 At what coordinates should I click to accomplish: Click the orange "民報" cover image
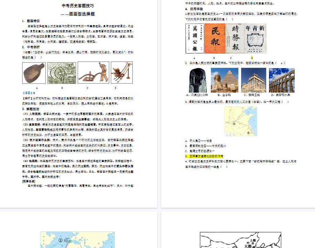tap(215, 39)
